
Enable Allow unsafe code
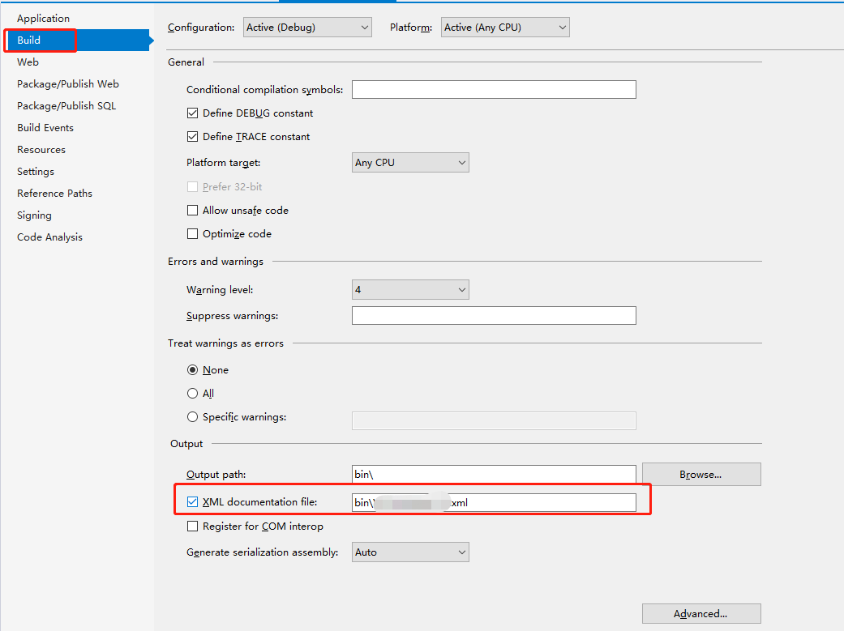[x=192, y=211]
